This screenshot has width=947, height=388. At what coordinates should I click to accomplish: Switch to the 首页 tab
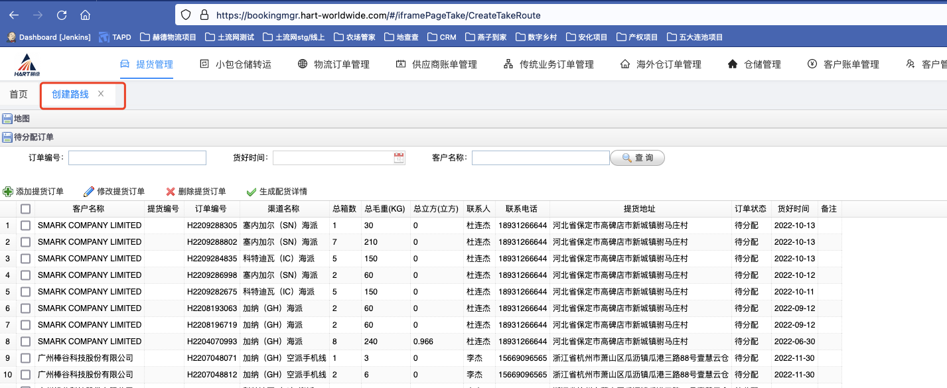pos(19,95)
